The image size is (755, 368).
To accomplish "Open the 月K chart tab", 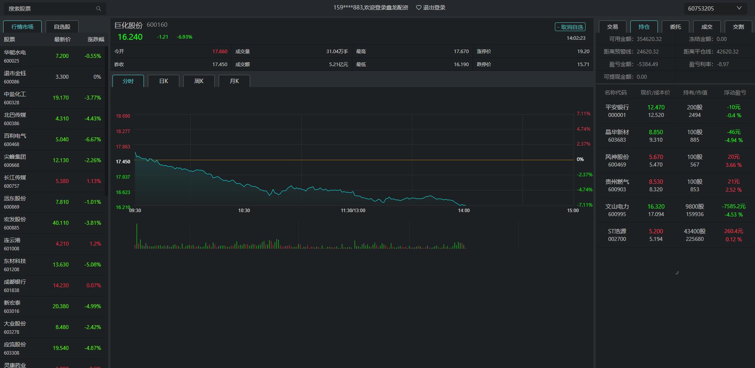I will tap(234, 81).
